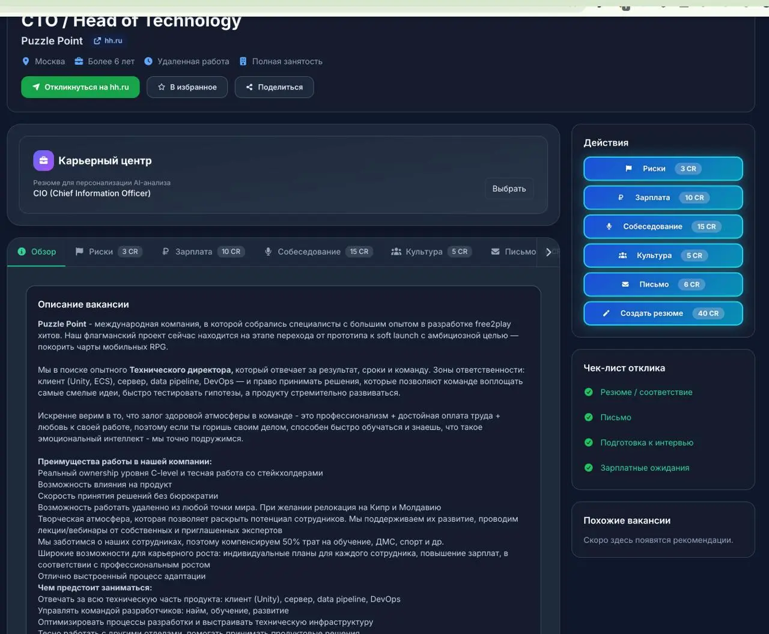Viewport: 769px width, 634px height.
Task: Open the Культура tab
Action: [x=431, y=252]
